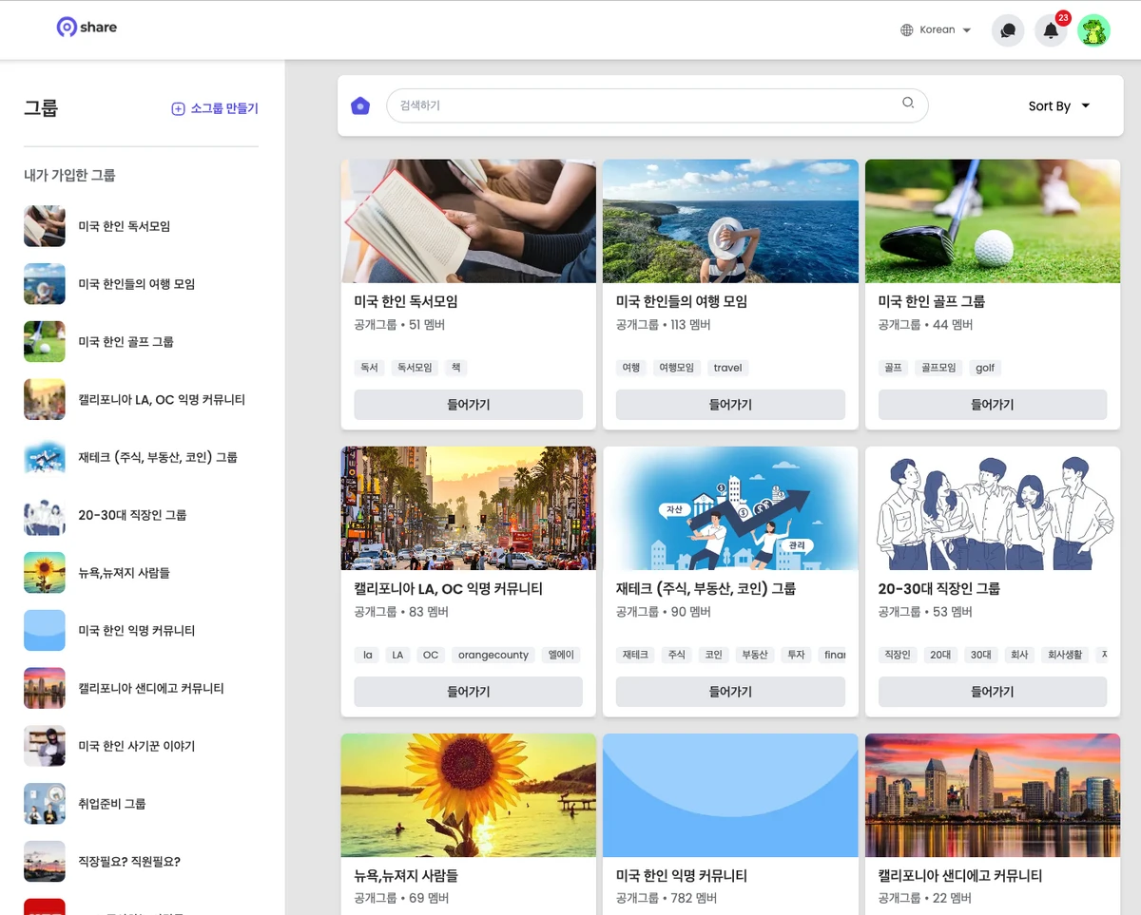The width and height of the screenshot is (1141, 915).
Task: Open the chat messages icon
Action: point(1008,30)
